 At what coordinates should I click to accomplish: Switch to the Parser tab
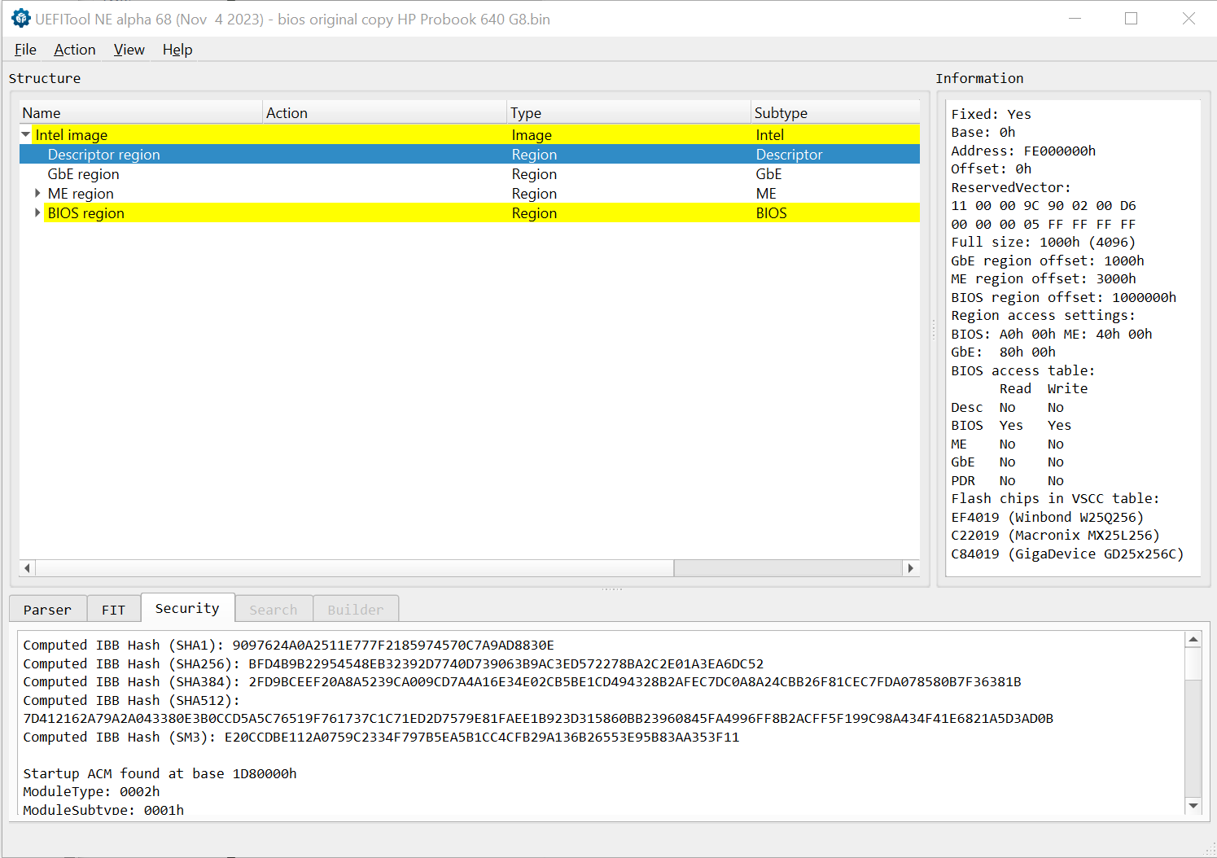tap(47, 610)
